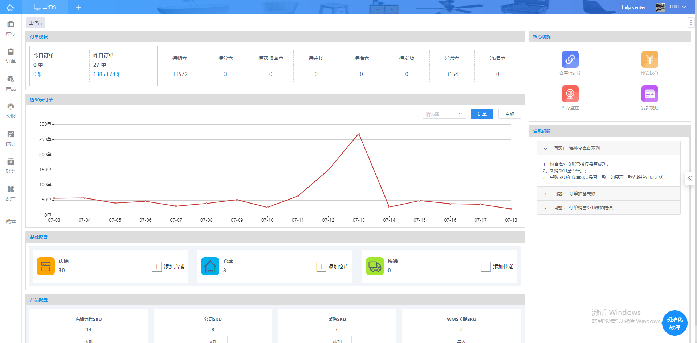Screen dimensions: 697x343
Task: Click the 异常单 count 3154
Action: pyautogui.click(x=452, y=74)
